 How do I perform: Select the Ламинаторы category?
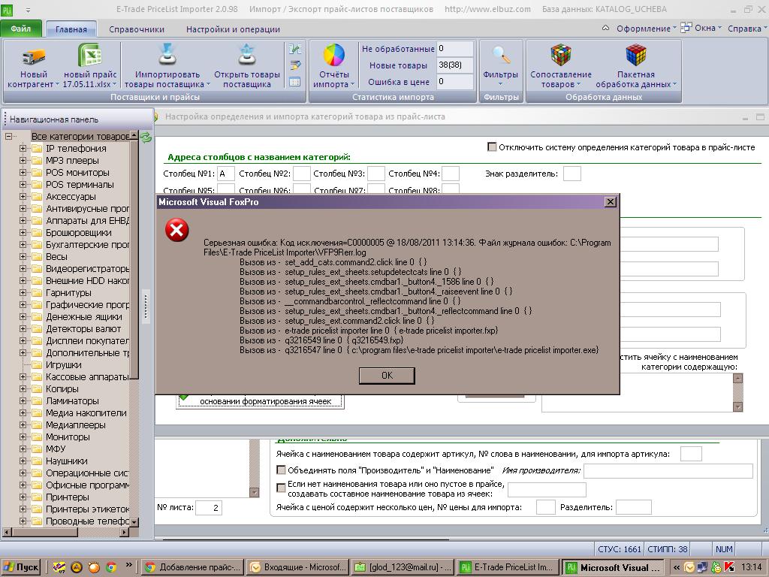pos(72,401)
